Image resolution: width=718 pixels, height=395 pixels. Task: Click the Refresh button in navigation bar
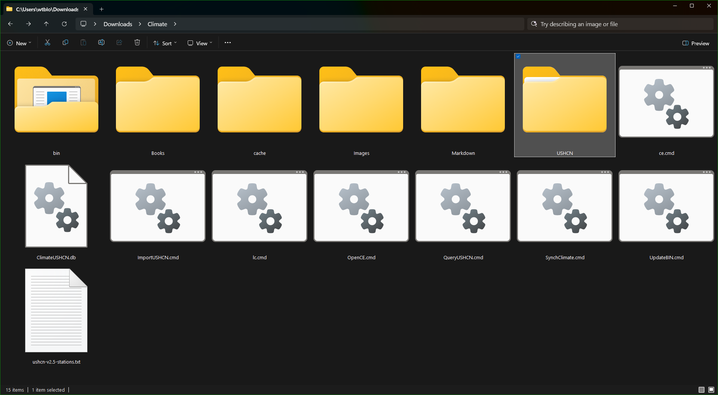(64, 24)
